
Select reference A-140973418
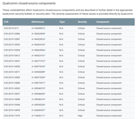point(38,66)
